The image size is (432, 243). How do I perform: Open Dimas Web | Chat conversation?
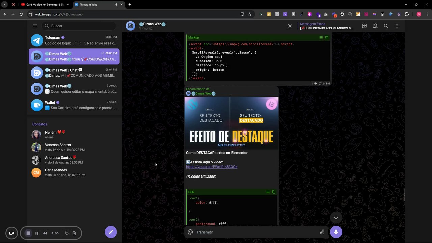[74, 73]
